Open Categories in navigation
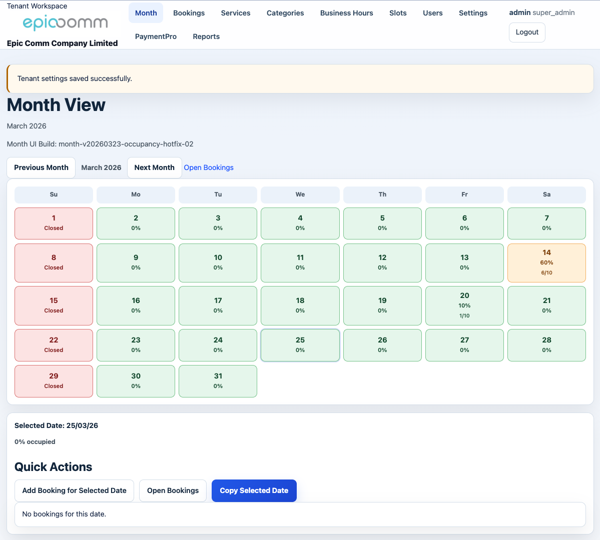This screenshot has width=600, height=540. (x=285, y=13)
